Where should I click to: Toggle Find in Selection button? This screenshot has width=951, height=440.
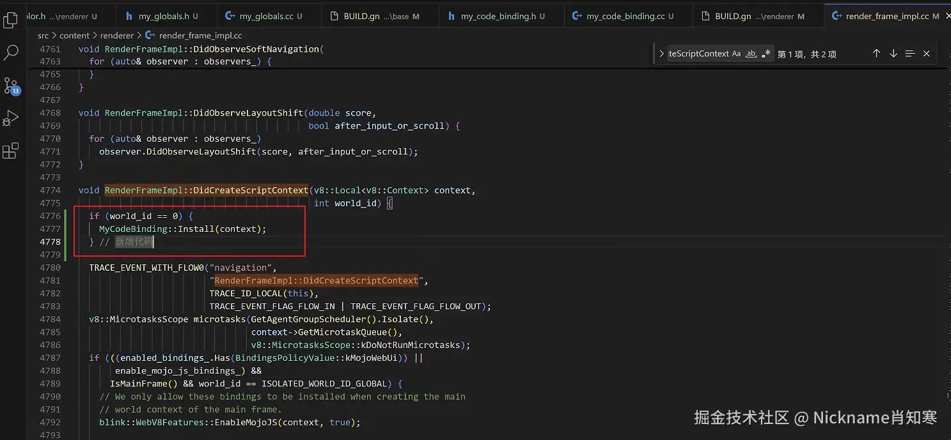coord(910,54)
